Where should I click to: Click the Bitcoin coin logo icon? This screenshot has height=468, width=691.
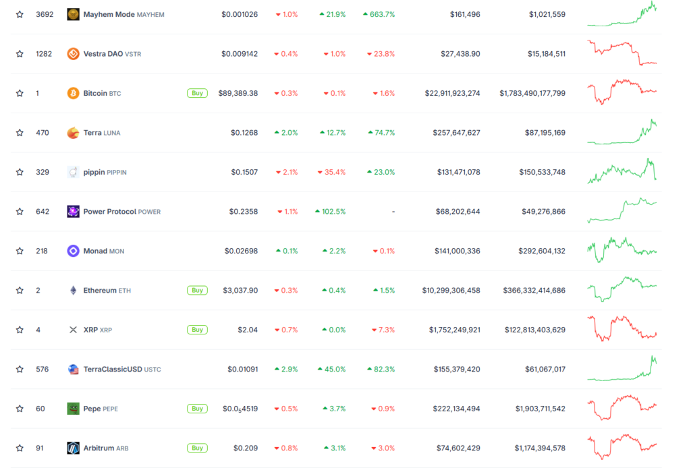(x=73, y=93)
